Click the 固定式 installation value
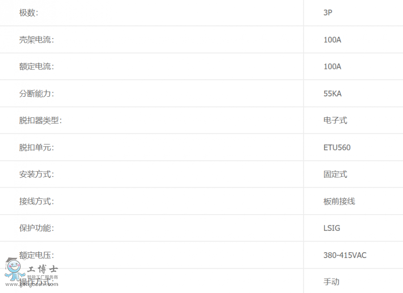The width and height of the screenshot is (403, 293). coord(335,174)
